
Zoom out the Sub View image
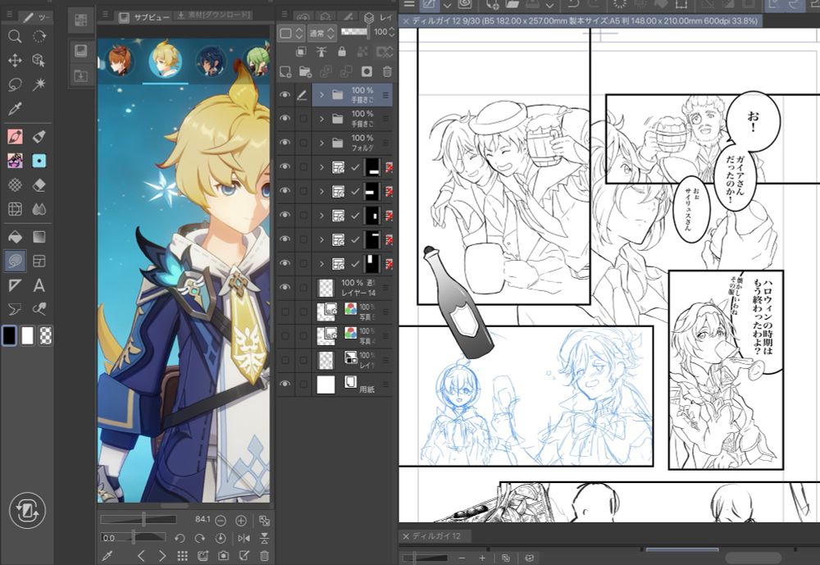click(221, 521)
